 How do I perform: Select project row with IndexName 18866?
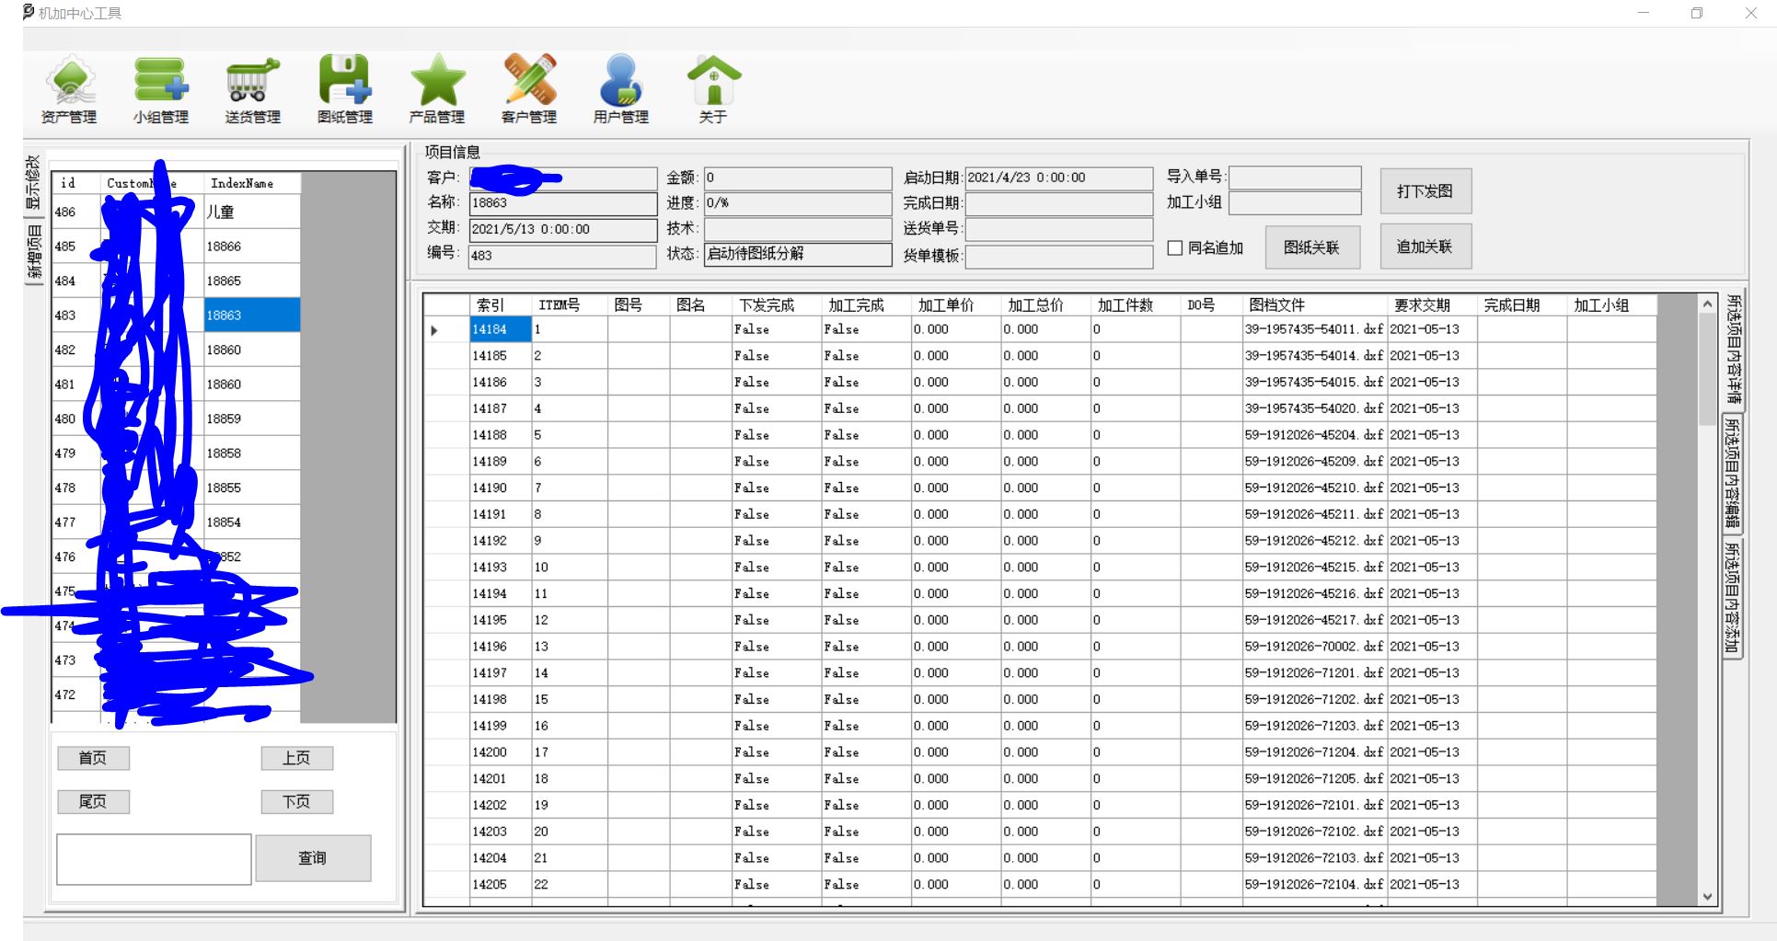[x=224, y=247]
